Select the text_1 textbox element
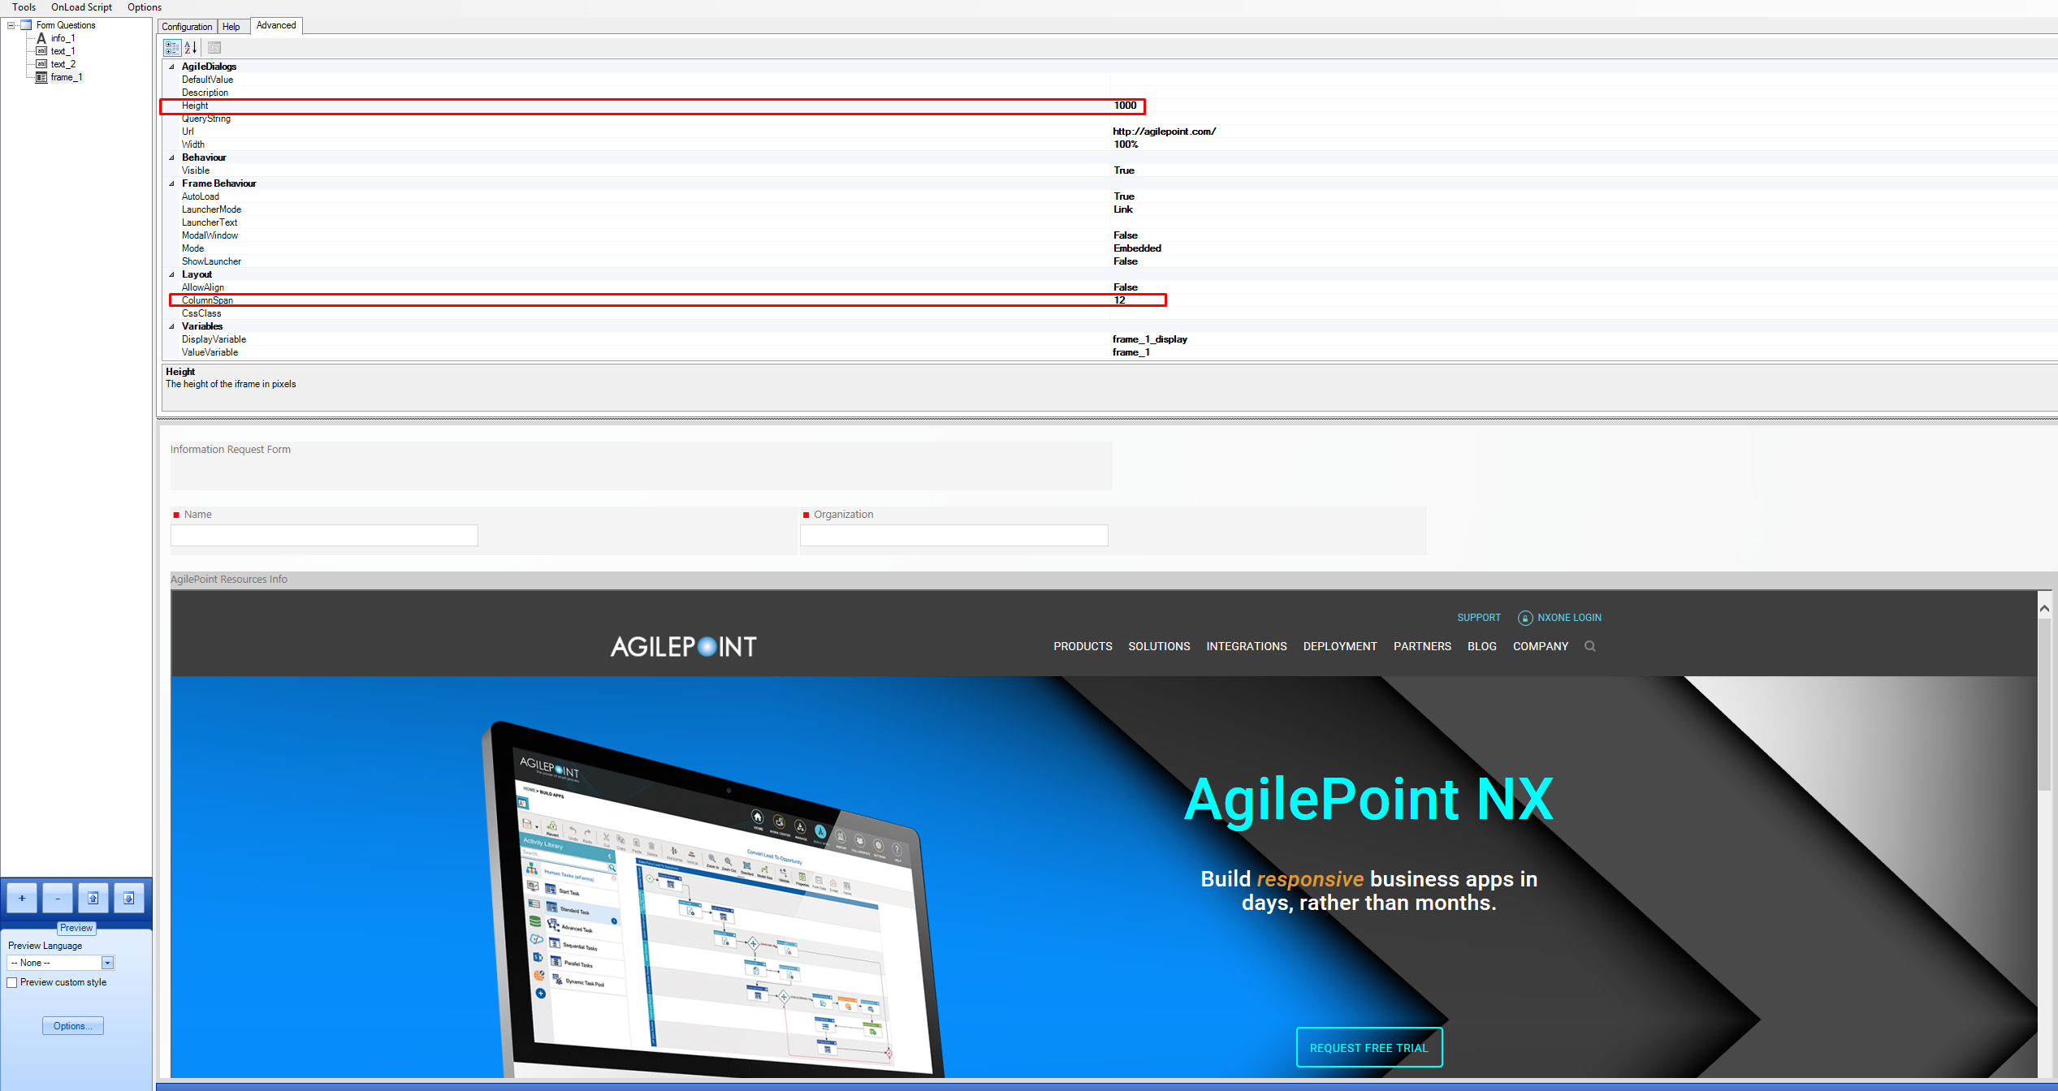The width and height of the screenshot is (2058, 1091). tap(62, 50)
